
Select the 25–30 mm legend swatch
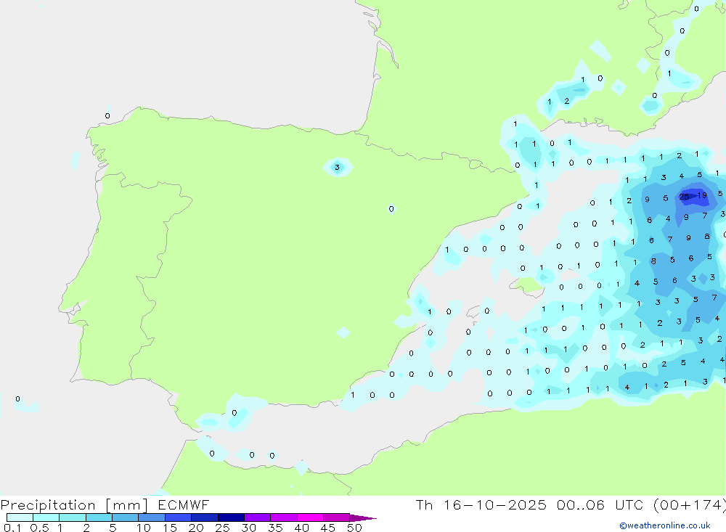tap(231, 517)
